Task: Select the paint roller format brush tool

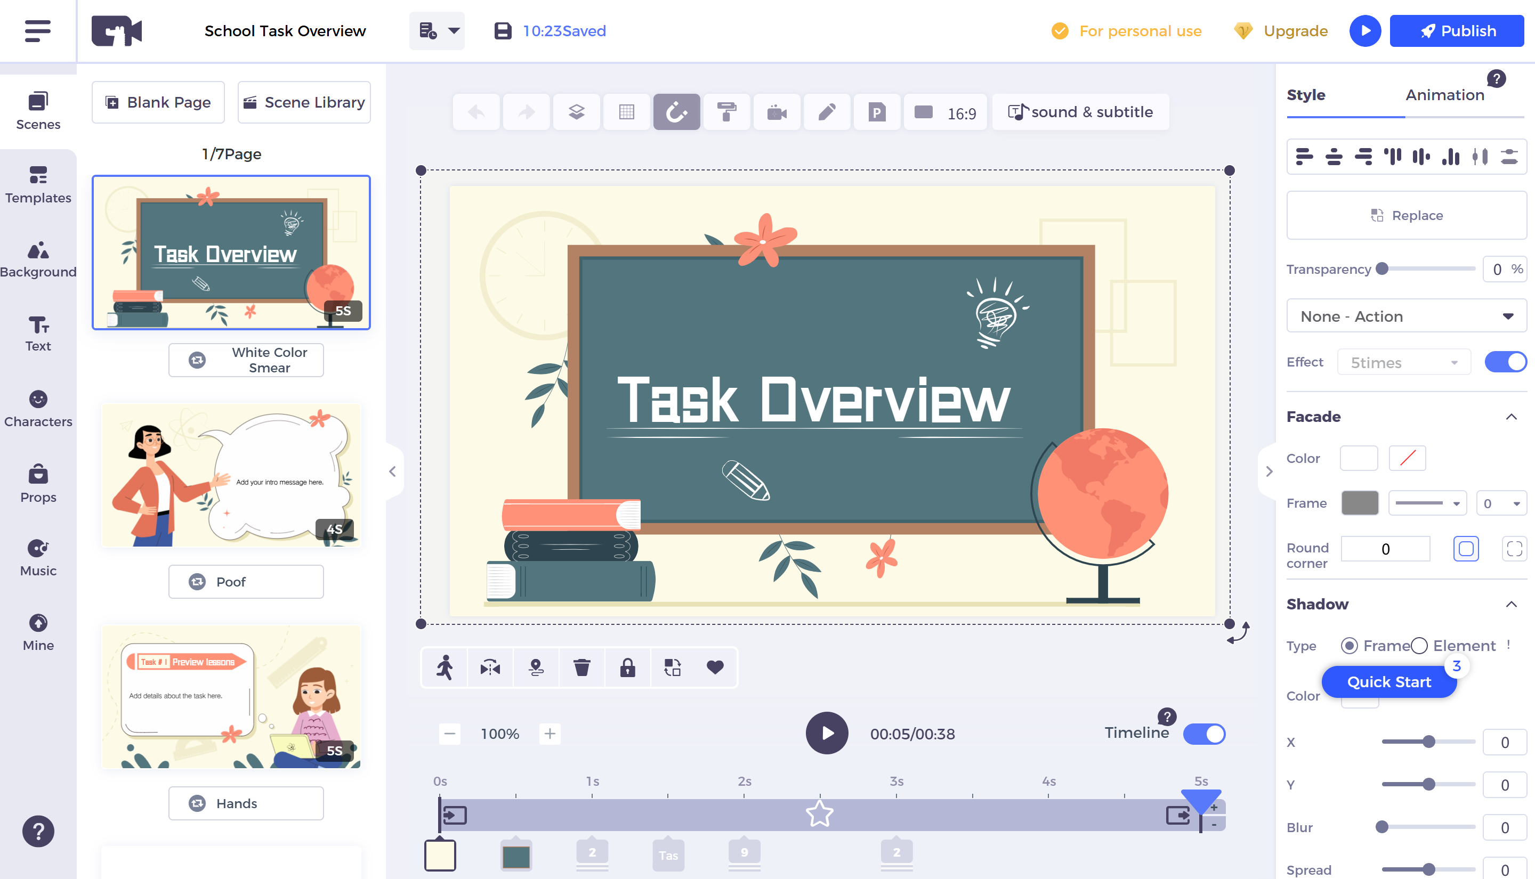Action: click(x=726, y=112)
